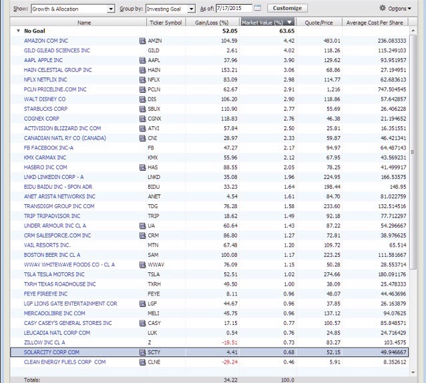Viewport: 426px width, 383px height.
Task: Open the notes icon beside AMZN
Action: (x=142, y=41)
